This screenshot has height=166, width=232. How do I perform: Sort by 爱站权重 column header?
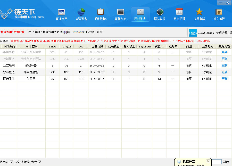(x=129, y=46)
